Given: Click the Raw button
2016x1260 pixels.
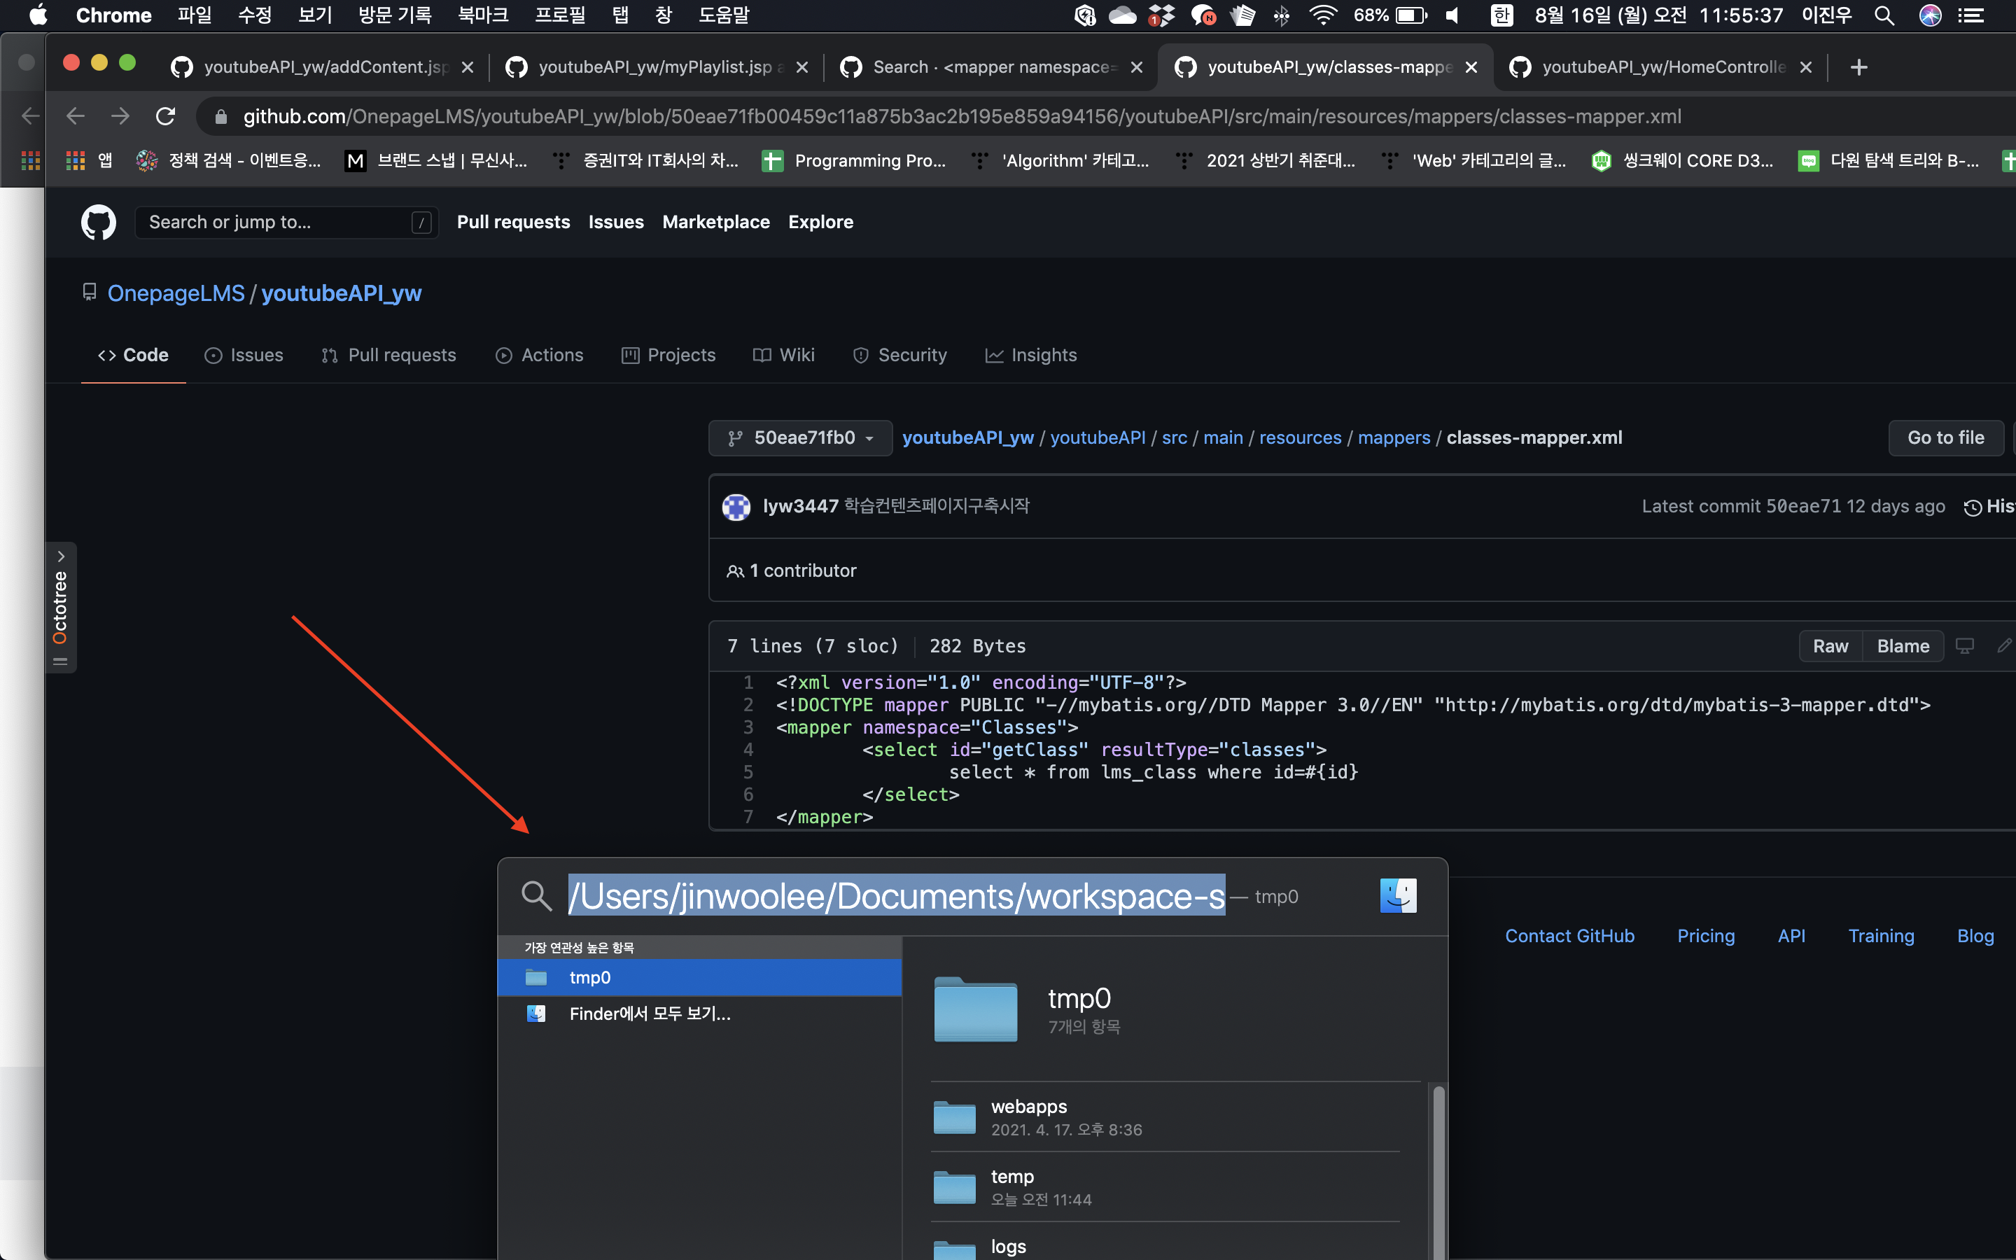Looking at the screenshot, I should (1830, 646).
